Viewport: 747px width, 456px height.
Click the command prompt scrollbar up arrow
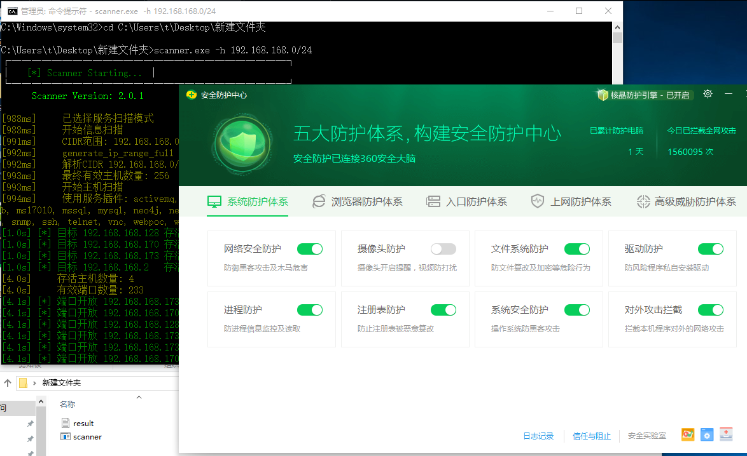point(617,27)
